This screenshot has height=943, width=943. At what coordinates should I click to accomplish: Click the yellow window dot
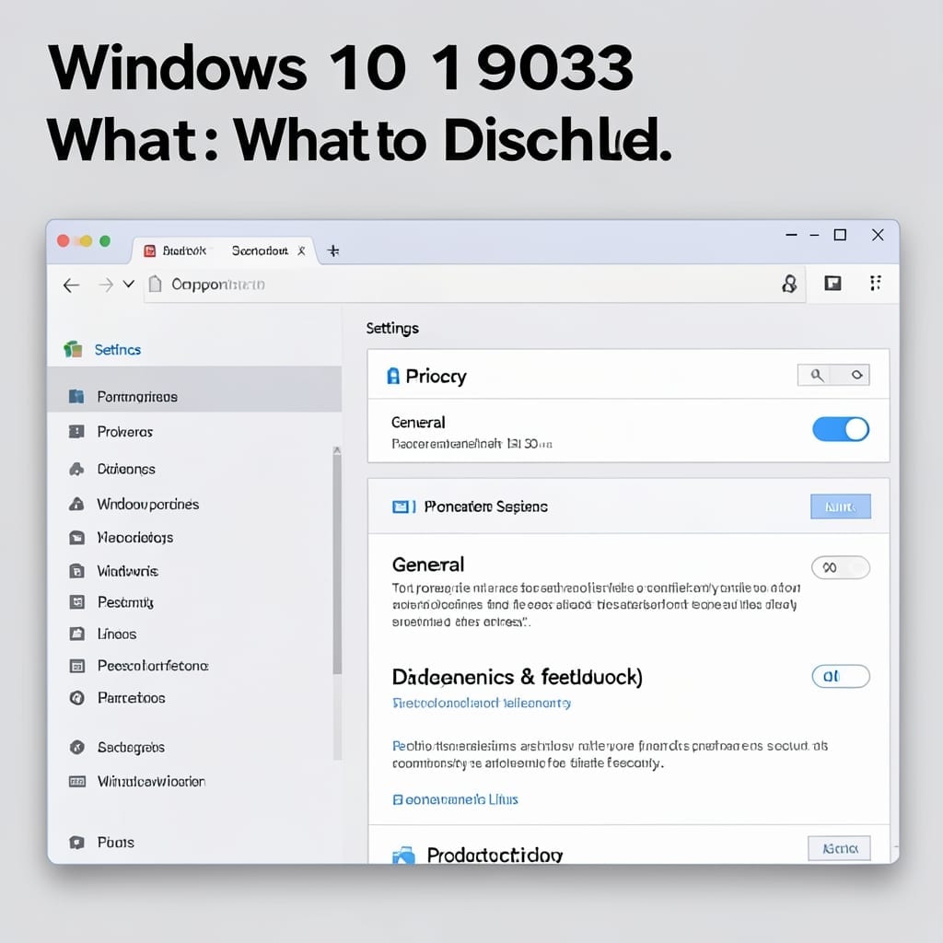click(x=86, y=241)
